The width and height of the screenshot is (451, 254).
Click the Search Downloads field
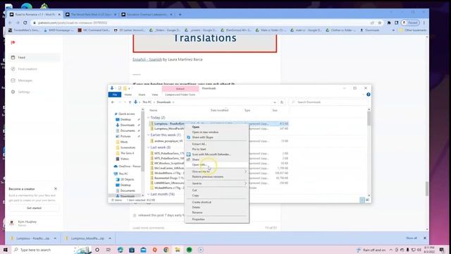(x=328, y=102)
